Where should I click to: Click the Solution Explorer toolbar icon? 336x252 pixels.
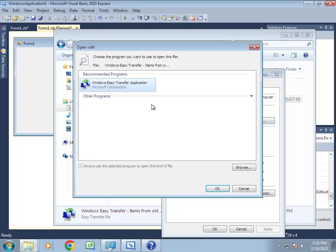[163, 18]
